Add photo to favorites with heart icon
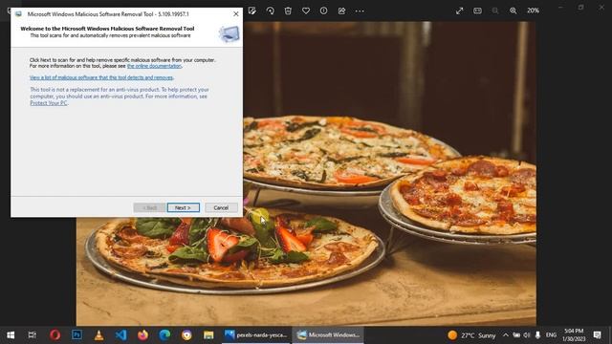This screenshot has width=612, height=344. pos(306,11)
